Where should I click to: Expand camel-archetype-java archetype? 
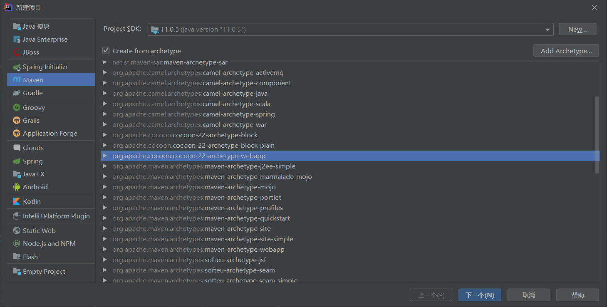click(x=105, y=94)
